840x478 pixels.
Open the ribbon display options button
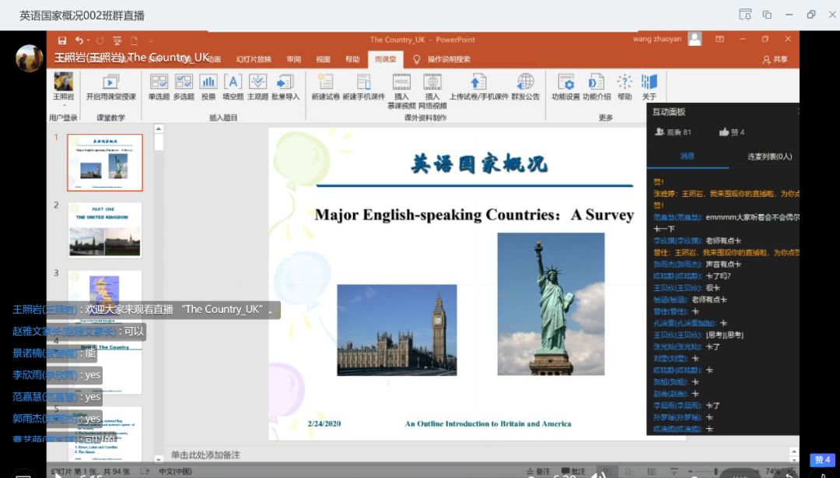pyautogui.click(x=719, y=39)
